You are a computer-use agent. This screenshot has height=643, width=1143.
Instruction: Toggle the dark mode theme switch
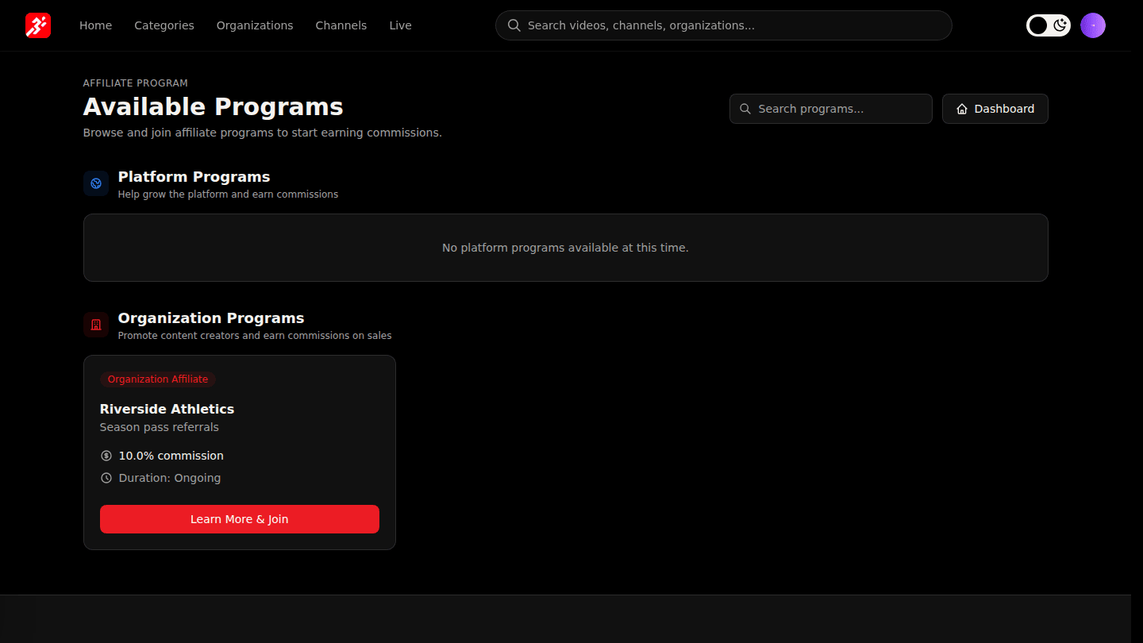[1049, 25]
